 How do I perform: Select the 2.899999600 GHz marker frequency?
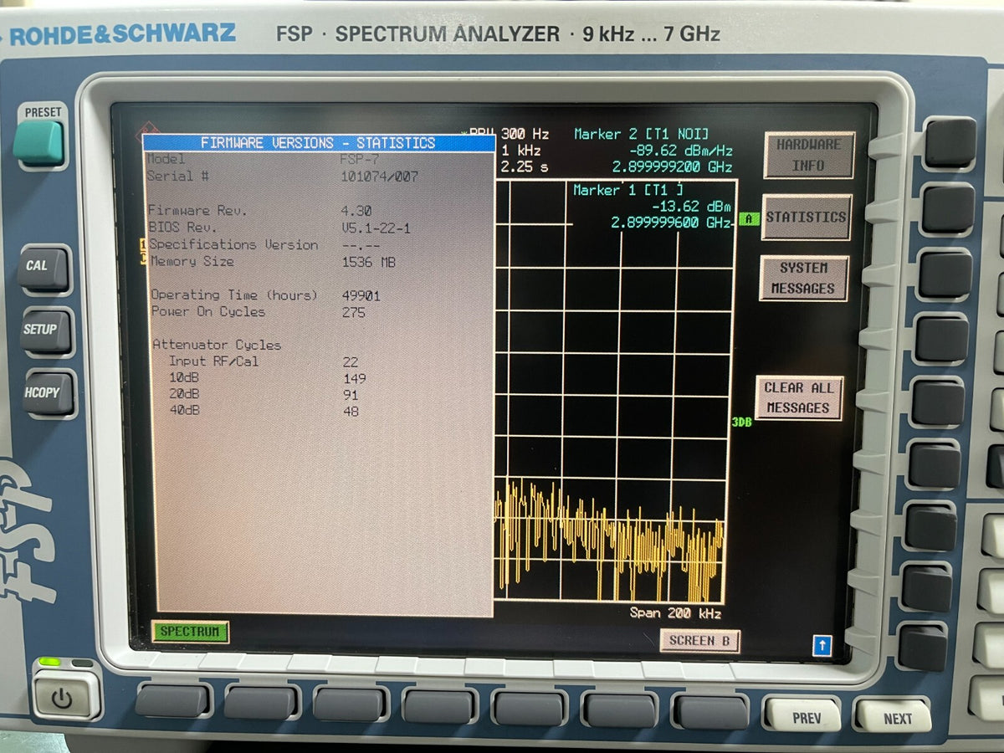(673, 223)
